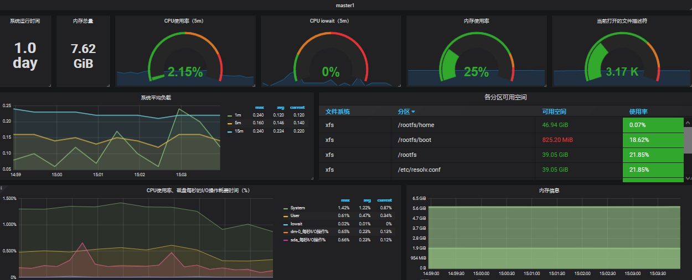Open the 内存总量 panel title menu

(x=83, y=20)
